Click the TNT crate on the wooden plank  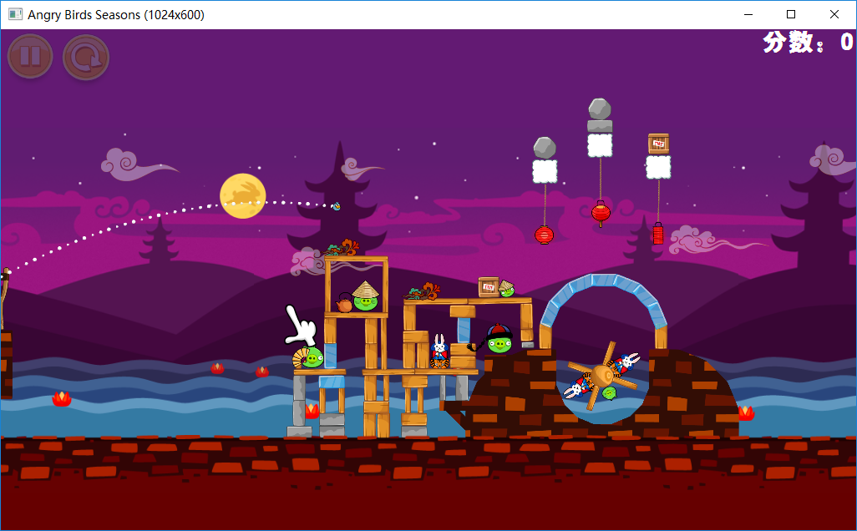[x=488, y=287]
